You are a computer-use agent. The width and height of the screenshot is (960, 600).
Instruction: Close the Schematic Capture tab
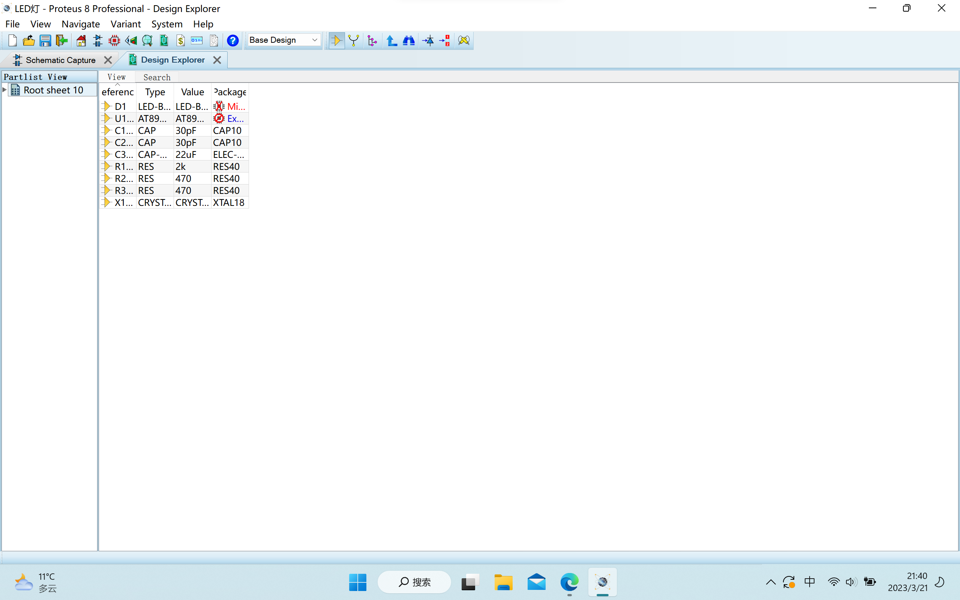[108, 60]
